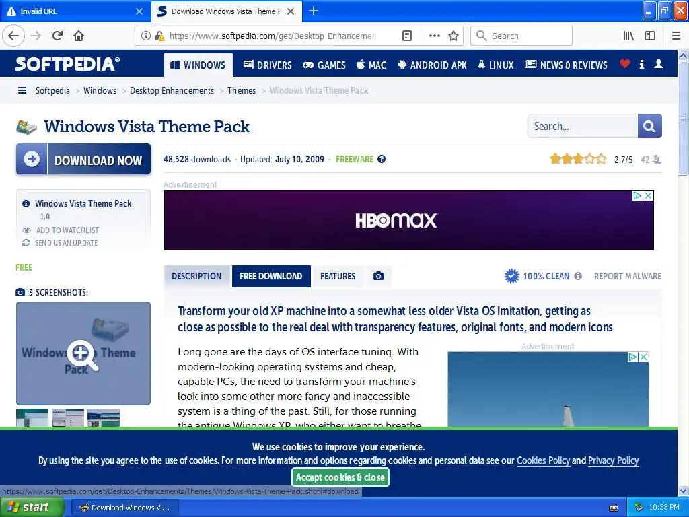Open the DRIVERS section
The width and height of the screenshot is (689, 517).
click(x=267, y=65)
